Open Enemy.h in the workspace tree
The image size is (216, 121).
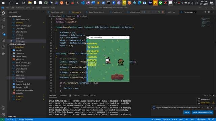19,81
